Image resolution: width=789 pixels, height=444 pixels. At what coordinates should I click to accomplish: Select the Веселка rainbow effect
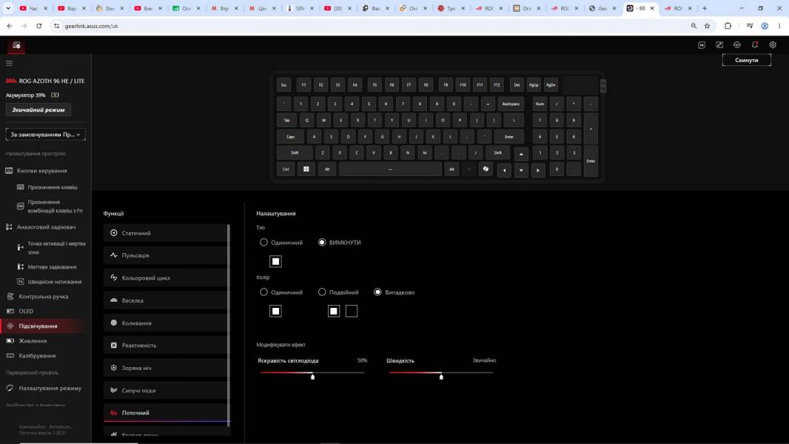166,300
